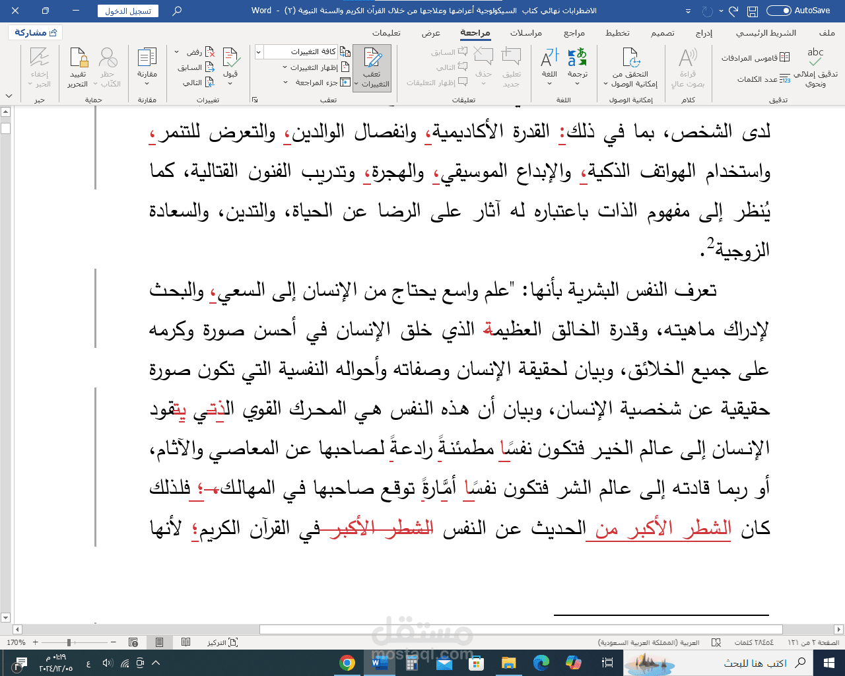Switch to Print Layout view in status bar

159,642
